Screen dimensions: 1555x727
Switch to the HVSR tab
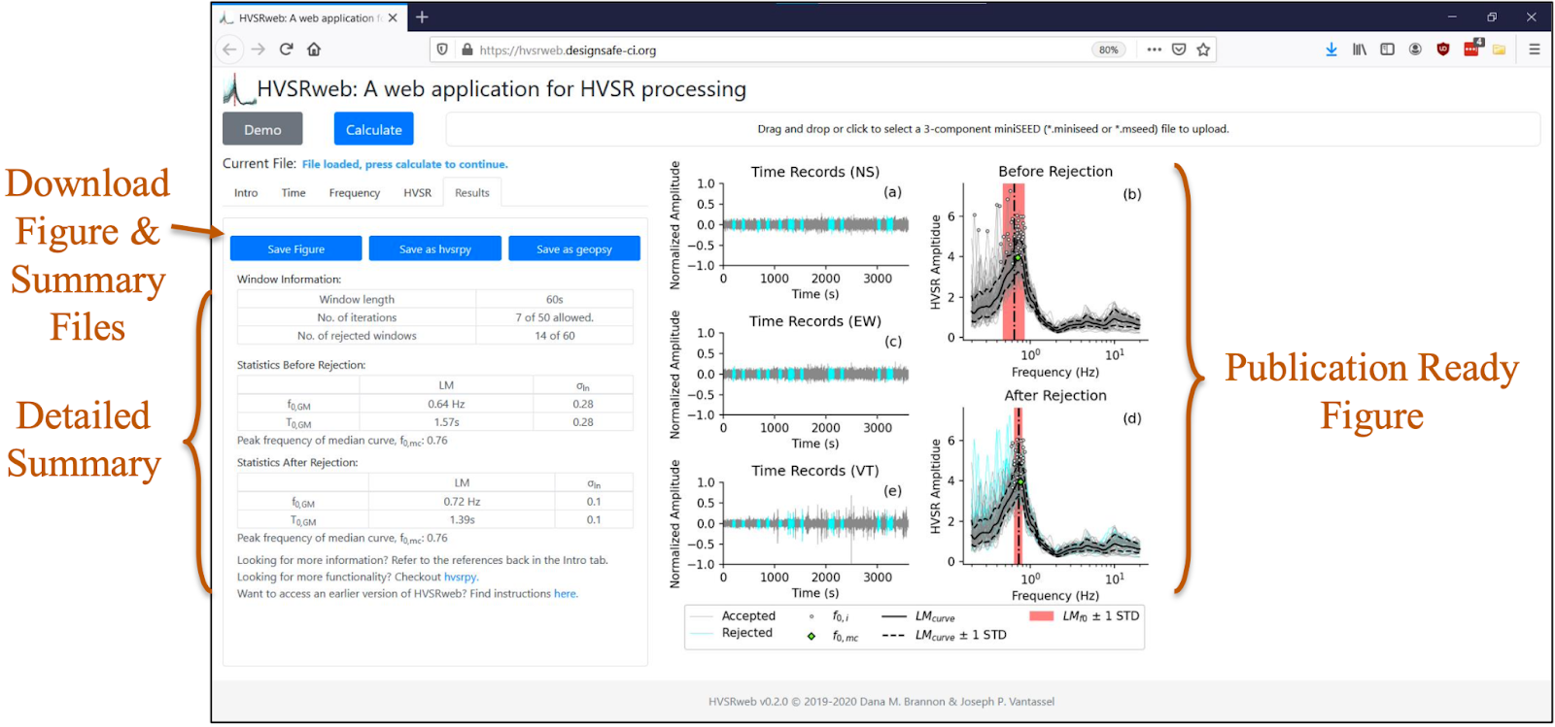point(417,193)
